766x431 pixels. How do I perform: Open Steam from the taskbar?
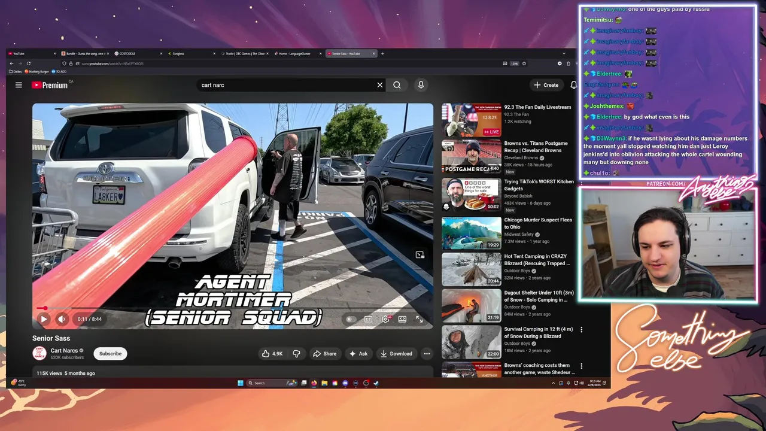[x=376, y=383]
